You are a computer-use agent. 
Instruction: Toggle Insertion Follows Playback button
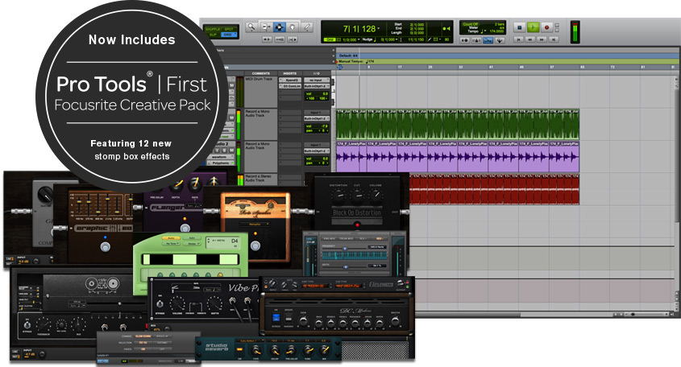pos(293,39)
